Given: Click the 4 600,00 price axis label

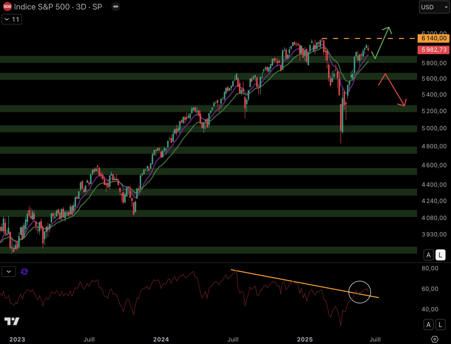Looking at the screenshot, I should point(434,165).
